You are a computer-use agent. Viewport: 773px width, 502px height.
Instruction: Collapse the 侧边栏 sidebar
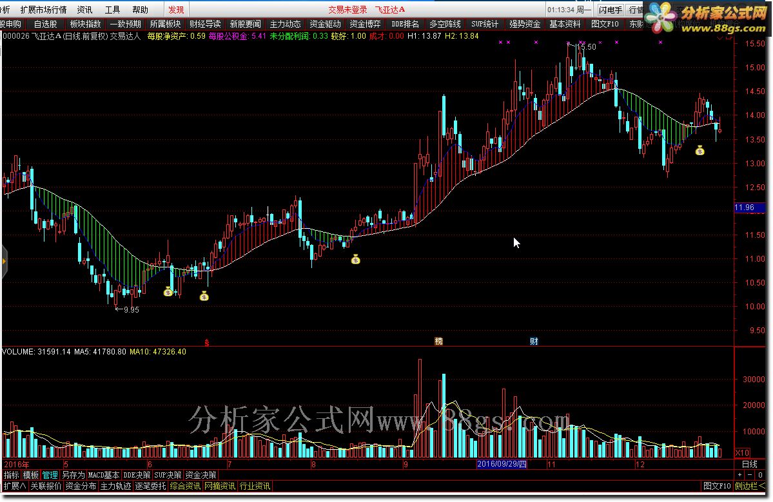tap(750, 487)
